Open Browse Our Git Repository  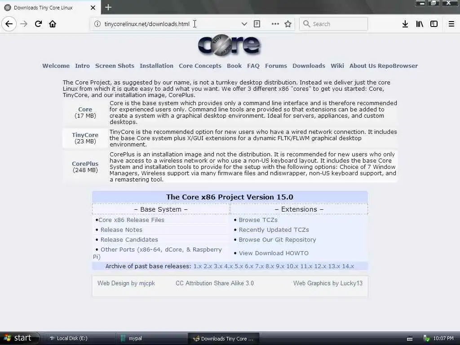[277, 240]
